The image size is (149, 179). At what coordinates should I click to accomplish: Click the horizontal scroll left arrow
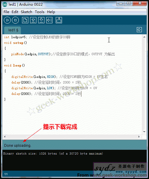[x=5, y=137]
